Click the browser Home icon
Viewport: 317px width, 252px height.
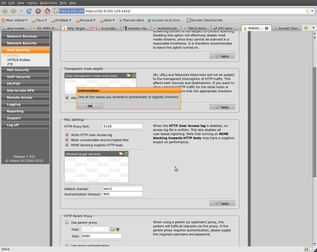click(47, 11)
